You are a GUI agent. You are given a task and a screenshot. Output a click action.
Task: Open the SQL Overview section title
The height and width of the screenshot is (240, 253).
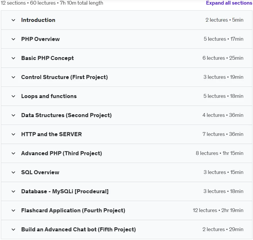coord(40,172)
